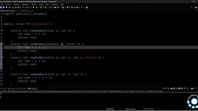Run the program with the green Run button
The image size is (198, 111).
tap(41, 7)
